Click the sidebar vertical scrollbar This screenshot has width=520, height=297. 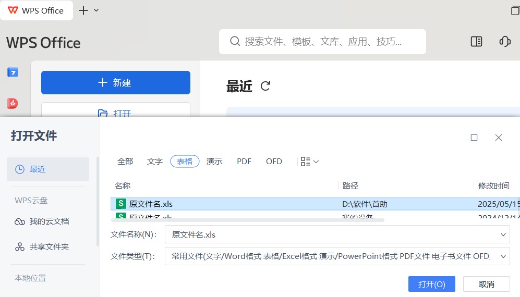tap(98, 202)
